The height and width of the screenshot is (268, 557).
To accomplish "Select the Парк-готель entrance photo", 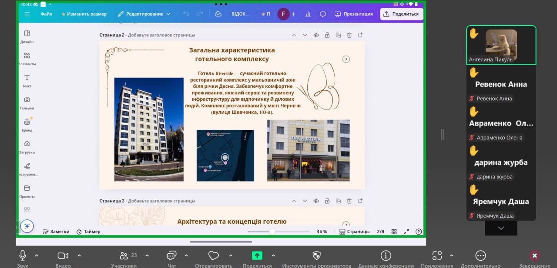I will pos(308,150).
